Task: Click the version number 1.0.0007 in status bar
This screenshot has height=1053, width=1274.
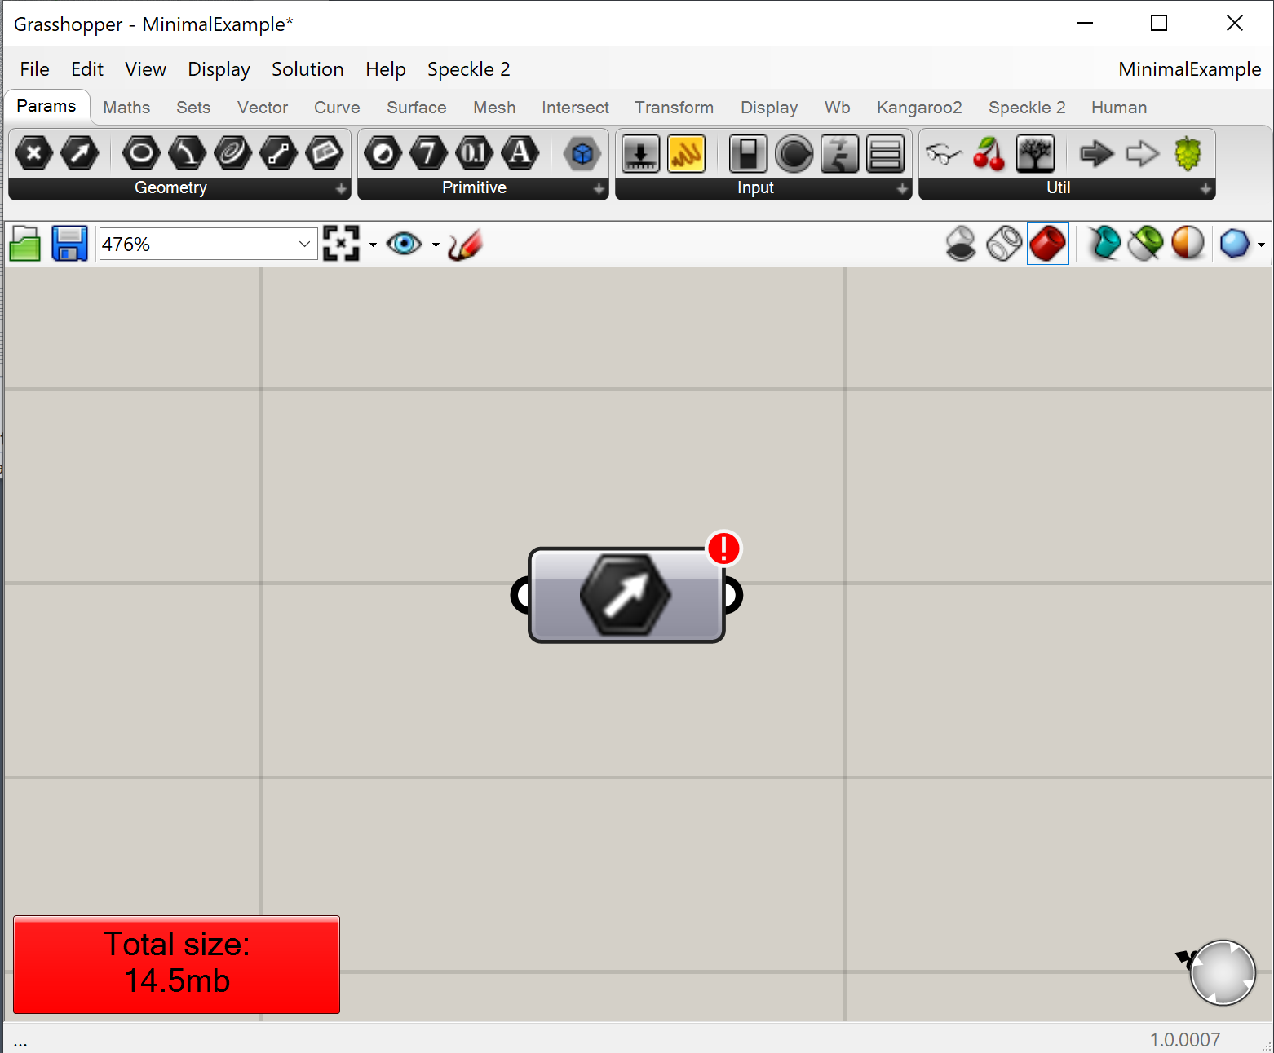Action: click(1185, 1039)
